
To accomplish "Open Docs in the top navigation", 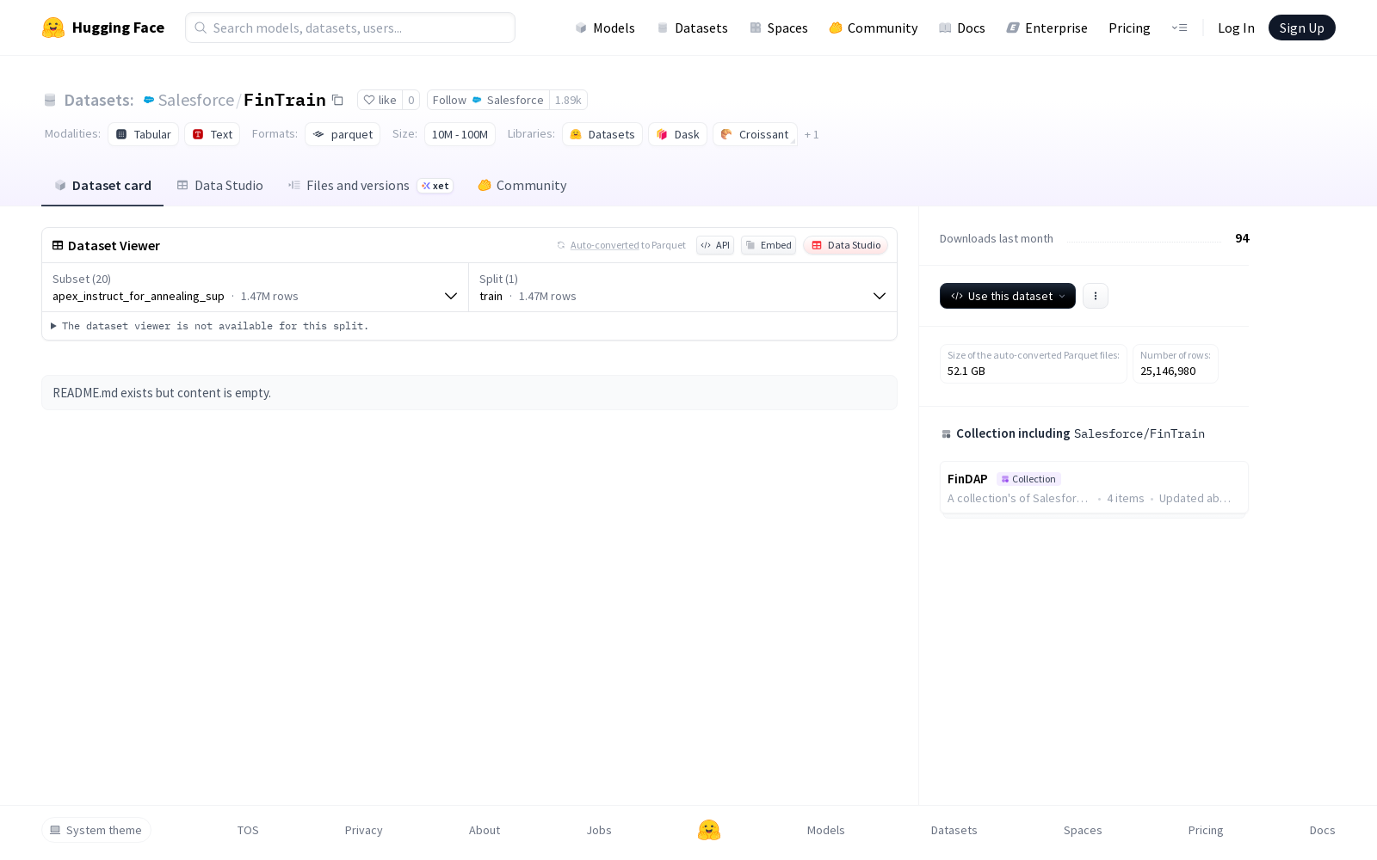I will 962,28.
